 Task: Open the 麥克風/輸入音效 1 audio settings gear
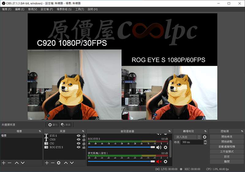click(x=165, y=162)
